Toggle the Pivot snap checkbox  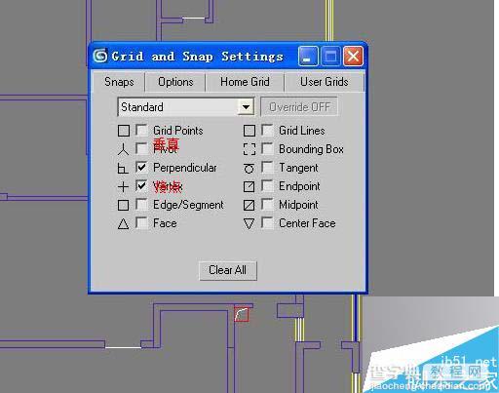click(x=141, y=149)
